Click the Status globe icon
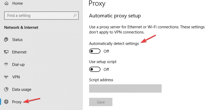This screenshot has width=208, height=110. click(6, 40)
